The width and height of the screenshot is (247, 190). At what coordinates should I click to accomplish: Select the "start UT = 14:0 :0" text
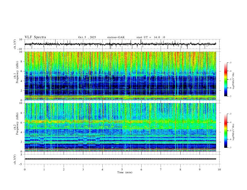(151, 37)
